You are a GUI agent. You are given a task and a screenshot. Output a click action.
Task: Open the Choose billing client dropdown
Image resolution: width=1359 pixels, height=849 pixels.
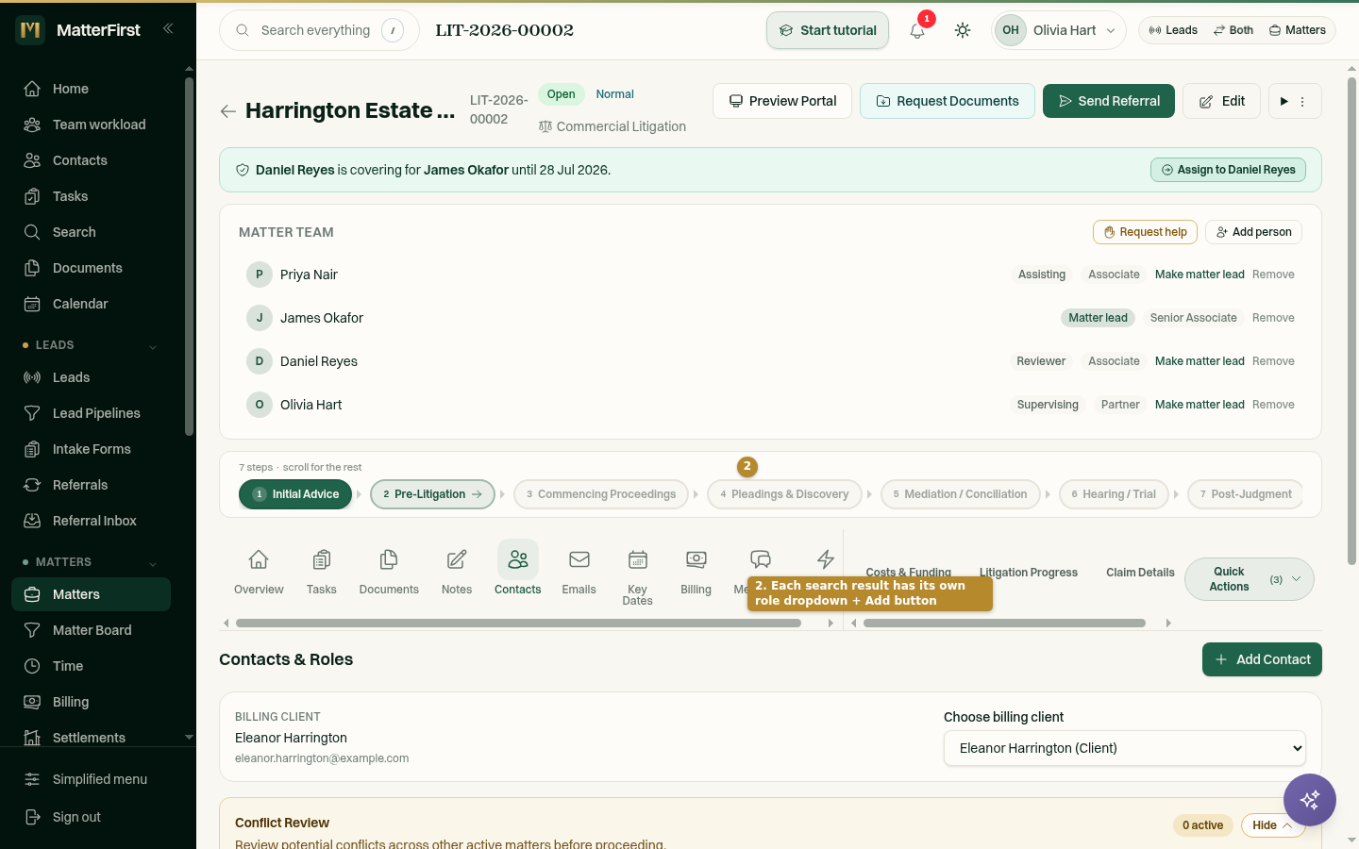[1125, 748]
